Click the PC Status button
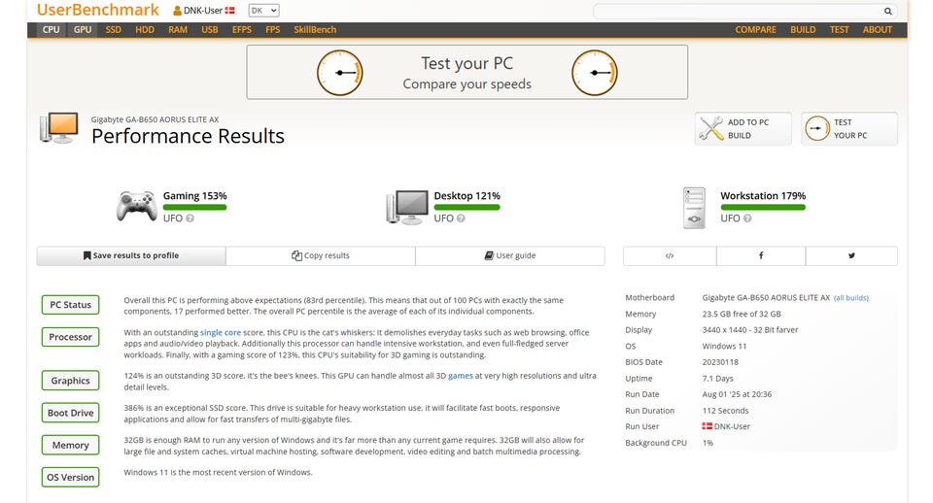933x503 pixels. click(70, 304)
